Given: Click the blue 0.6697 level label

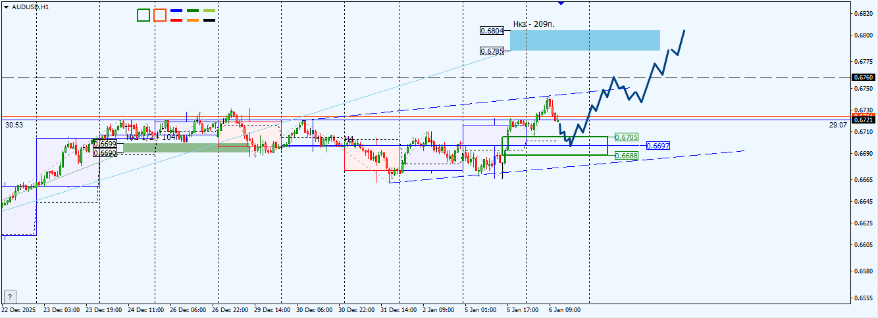Looking at the screenshot, I should click(658, 146).
